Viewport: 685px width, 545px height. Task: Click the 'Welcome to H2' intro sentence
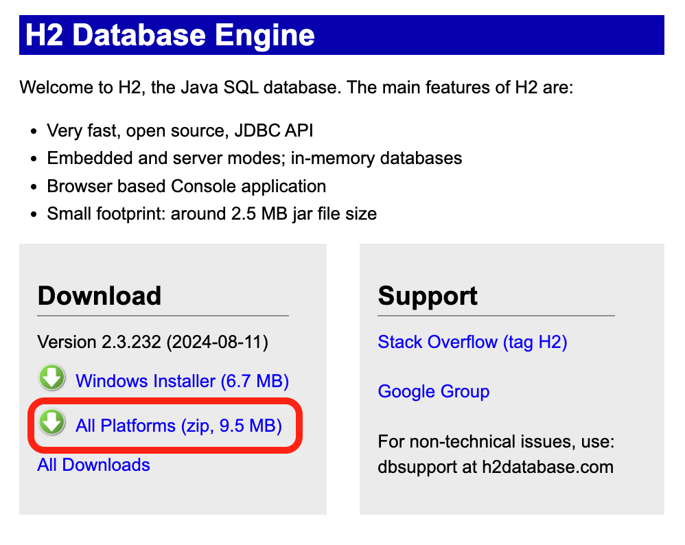pyautogui.click(x=297, y=87)
